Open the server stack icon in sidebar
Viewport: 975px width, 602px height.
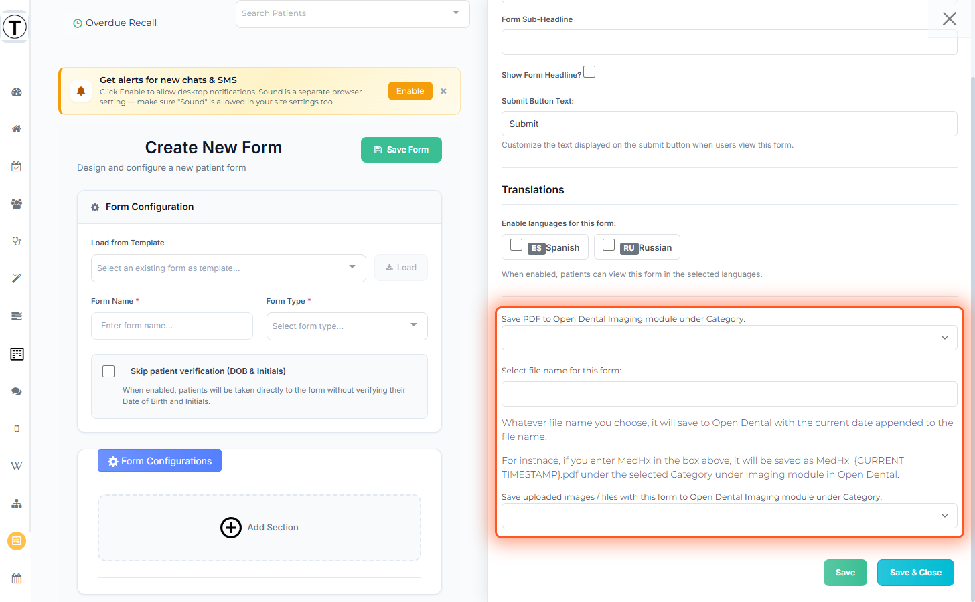click(17, 316)
